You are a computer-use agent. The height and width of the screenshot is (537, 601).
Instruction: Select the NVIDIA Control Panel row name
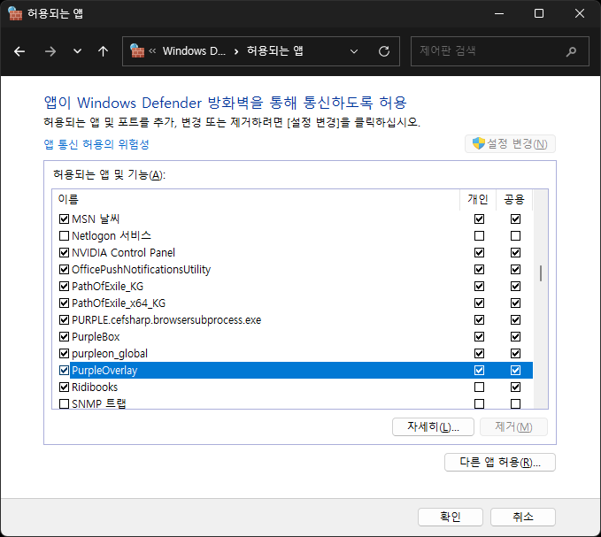123,253
